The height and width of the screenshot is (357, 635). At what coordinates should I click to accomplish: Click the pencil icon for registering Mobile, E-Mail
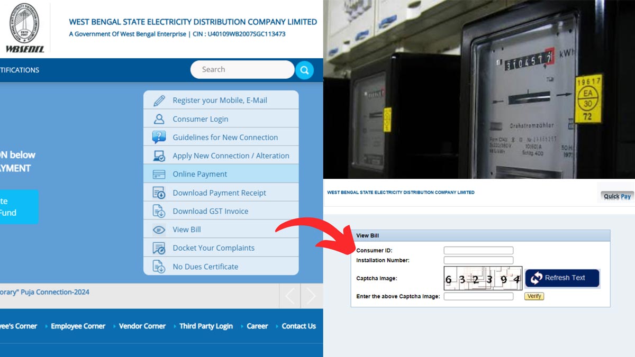coord(159,99)
